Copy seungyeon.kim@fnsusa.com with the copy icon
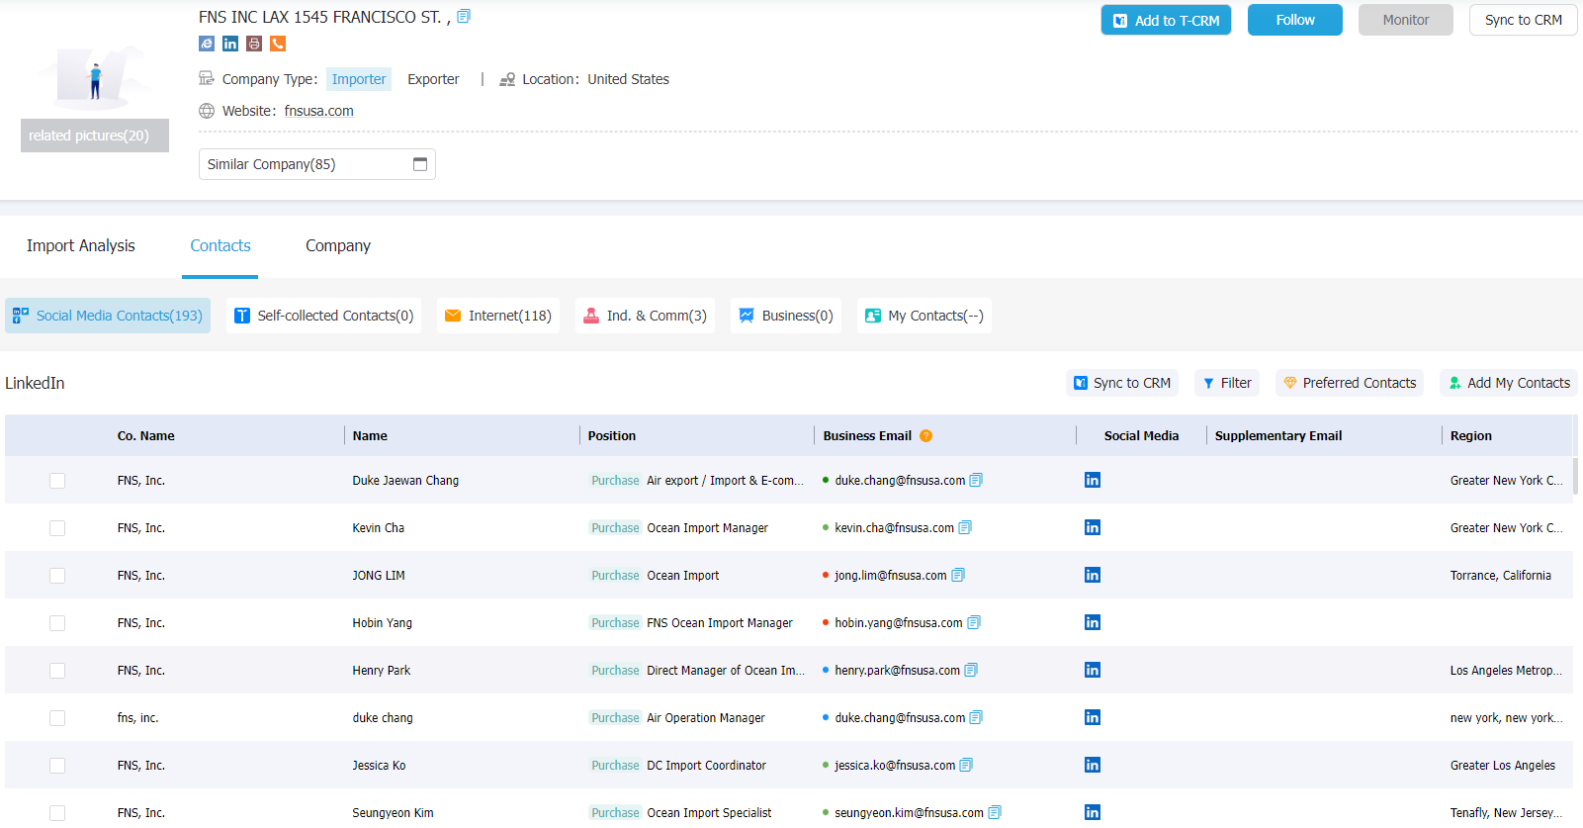This screenshot has width=1583, height=828. click(995, 812)
